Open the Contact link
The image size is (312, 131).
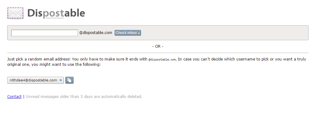coord(14,97)
